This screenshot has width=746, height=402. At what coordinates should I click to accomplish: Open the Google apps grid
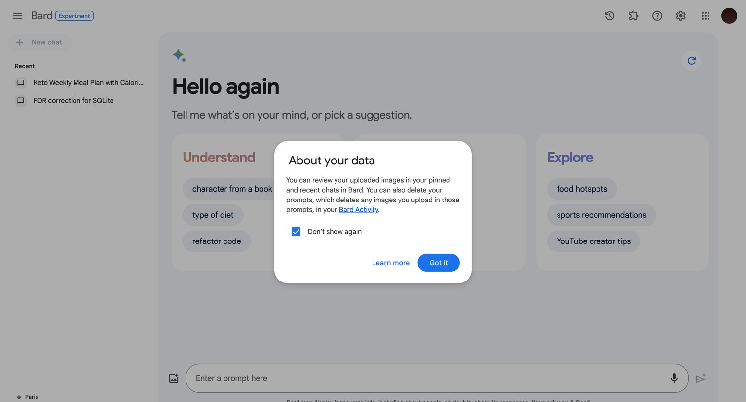[706, 16]
